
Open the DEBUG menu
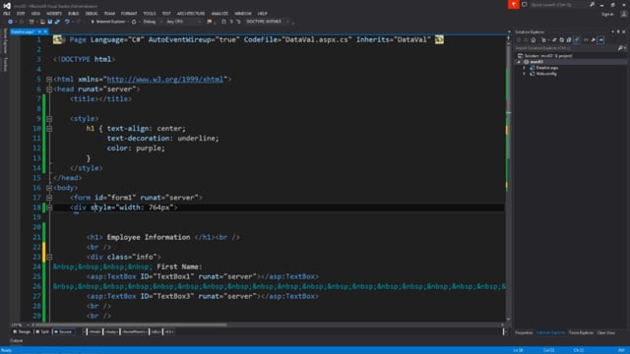pos(92,13)
